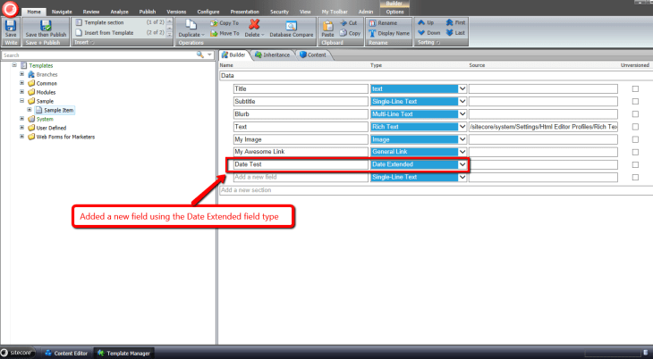The height and width of the screenshot is (359, 653).
Task: Toggle Unversioned checkbox for My Awesome Link
Action: 635,152
